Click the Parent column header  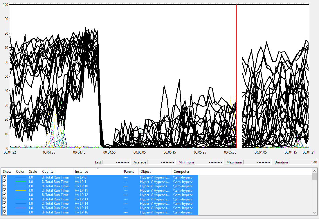pos(130,172)
